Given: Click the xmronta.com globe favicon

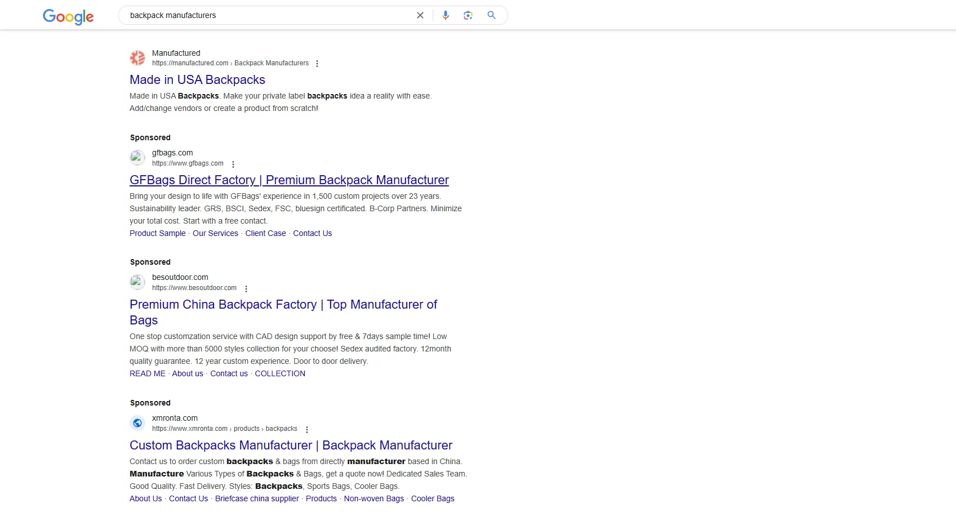Looking at the screenshot, I should 137,423.
